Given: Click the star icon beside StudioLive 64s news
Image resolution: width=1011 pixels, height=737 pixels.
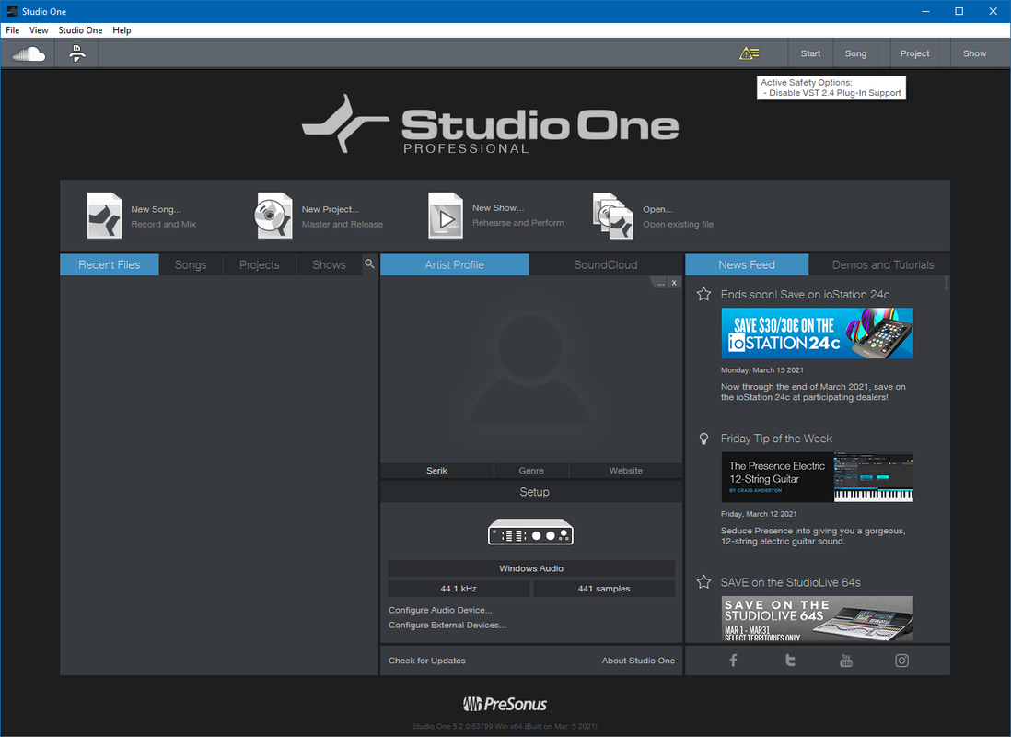Looking at the screenshot, I should [703, 582].
